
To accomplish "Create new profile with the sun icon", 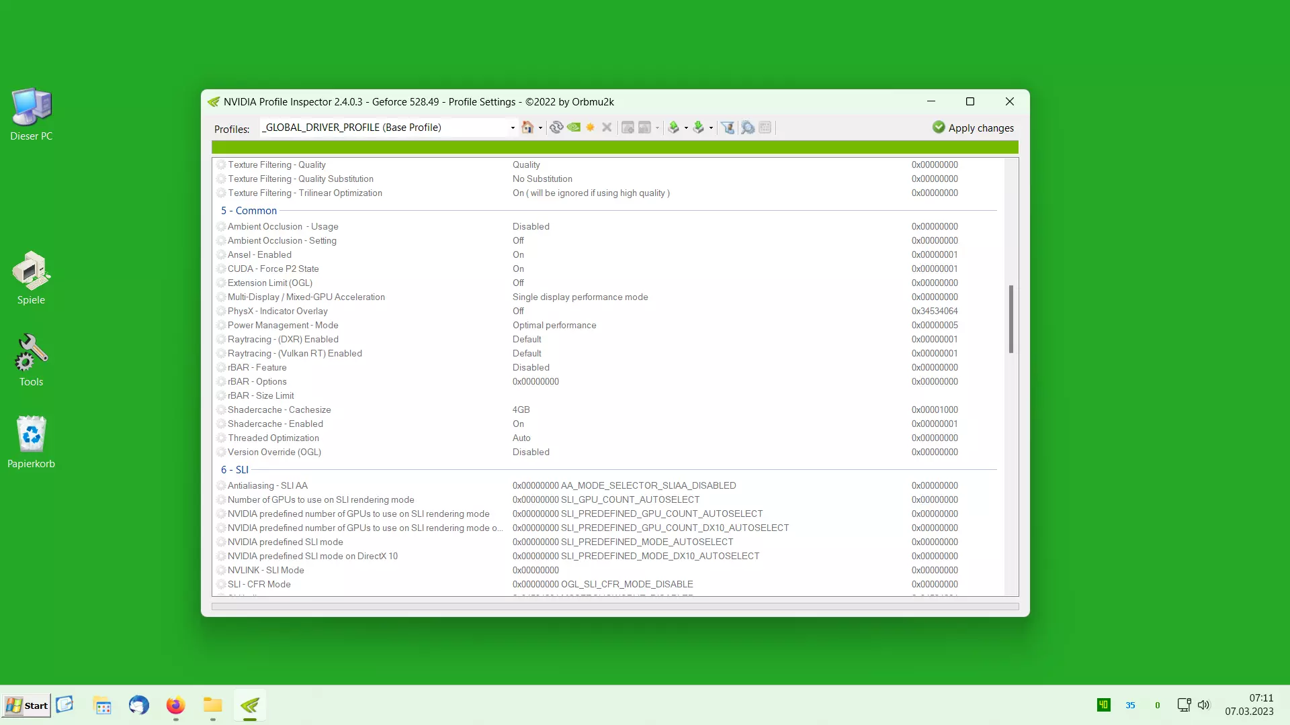I will [591, 128].
